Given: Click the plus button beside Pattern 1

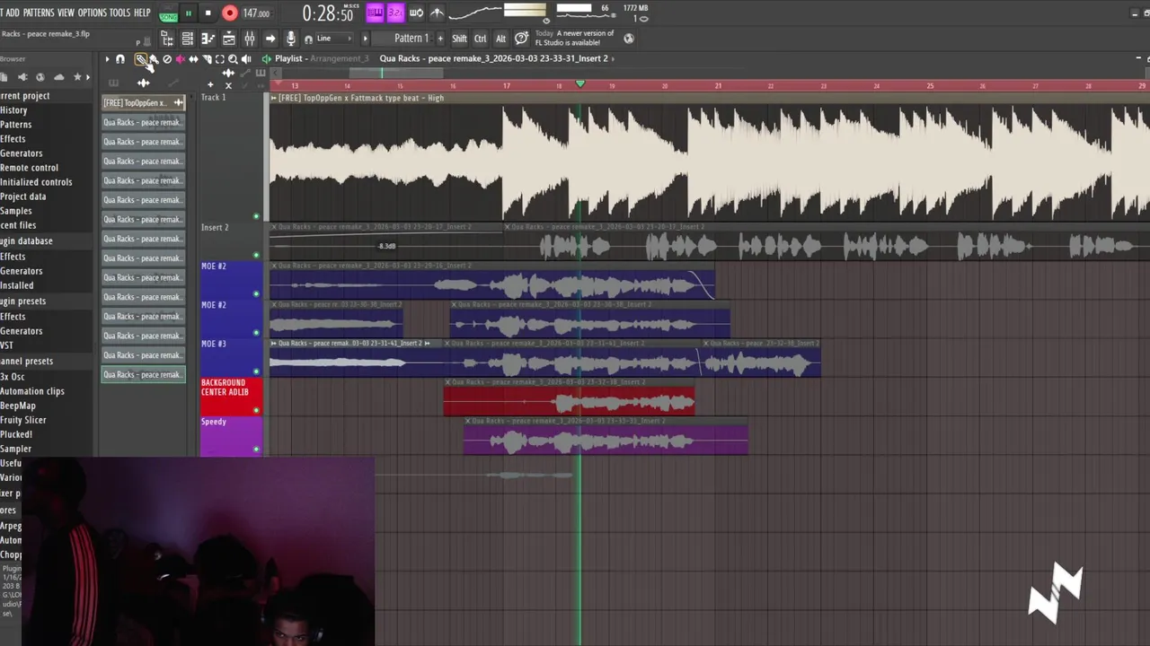Looking at the screenshot, I should click(x=440, y=39).
